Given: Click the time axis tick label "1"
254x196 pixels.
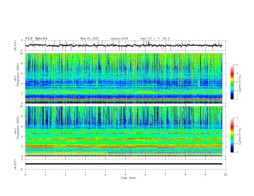Looking at the screenshot, I should [x=45, y=175].
